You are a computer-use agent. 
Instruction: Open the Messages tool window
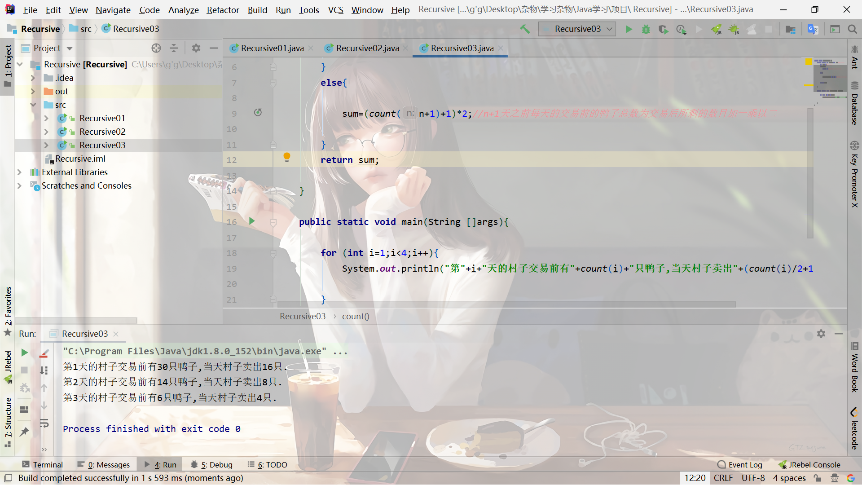point(104,465)
